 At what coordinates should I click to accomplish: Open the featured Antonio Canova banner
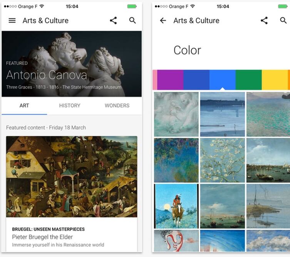(x=72, y=64)
